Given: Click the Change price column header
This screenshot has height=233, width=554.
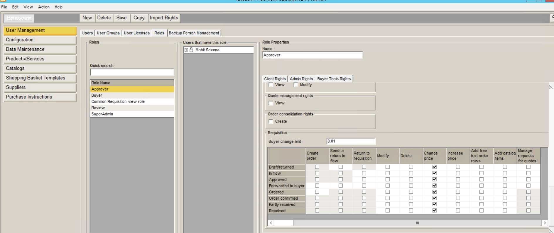Looking at the screenshot, I should [435, 156].
